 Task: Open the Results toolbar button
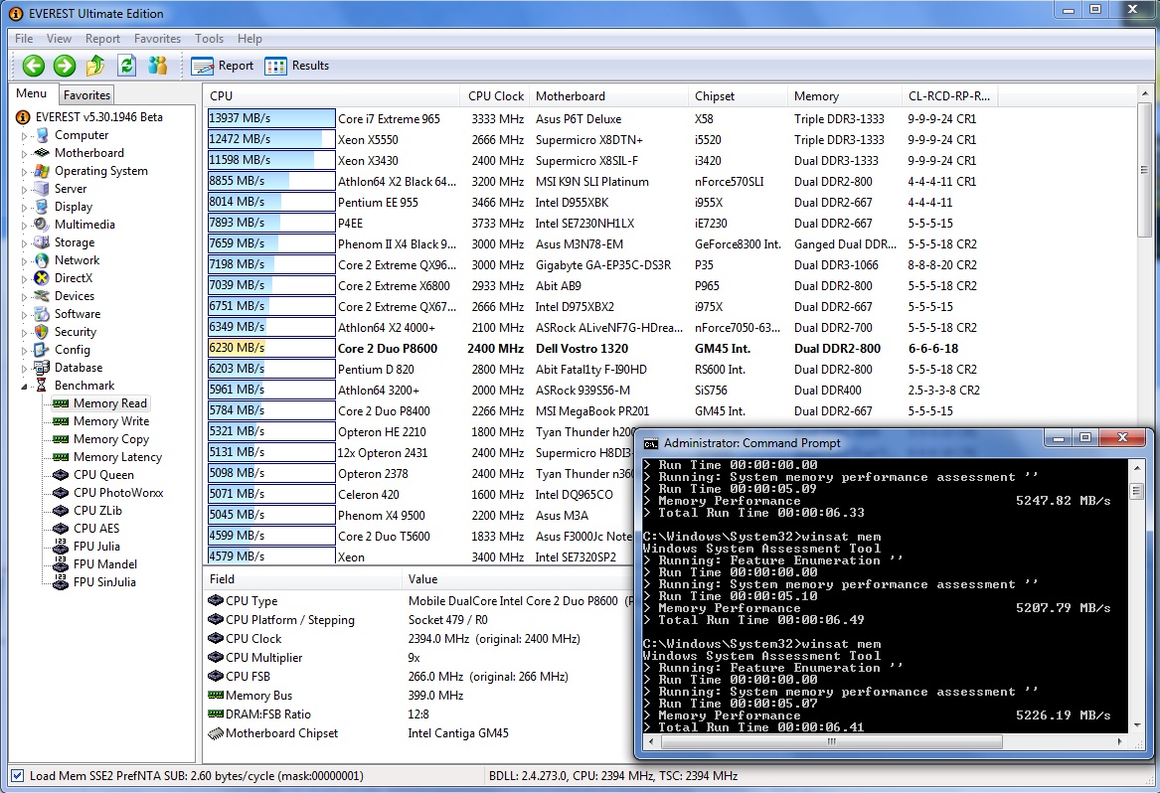coord(296,66)
